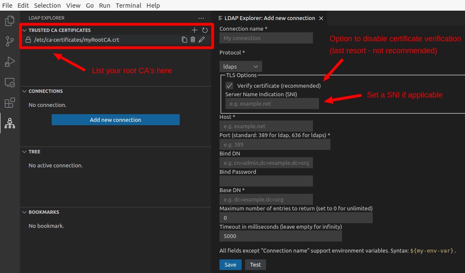
Task: Focus the Server Name Indication field
Action: click(x=272, y=103)
